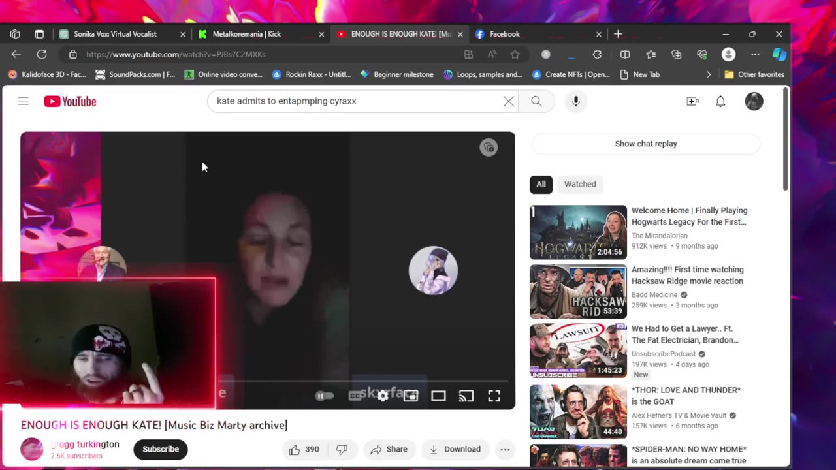
Task: Open browser Extensions puzzle icon
Action: click(597, 54)
